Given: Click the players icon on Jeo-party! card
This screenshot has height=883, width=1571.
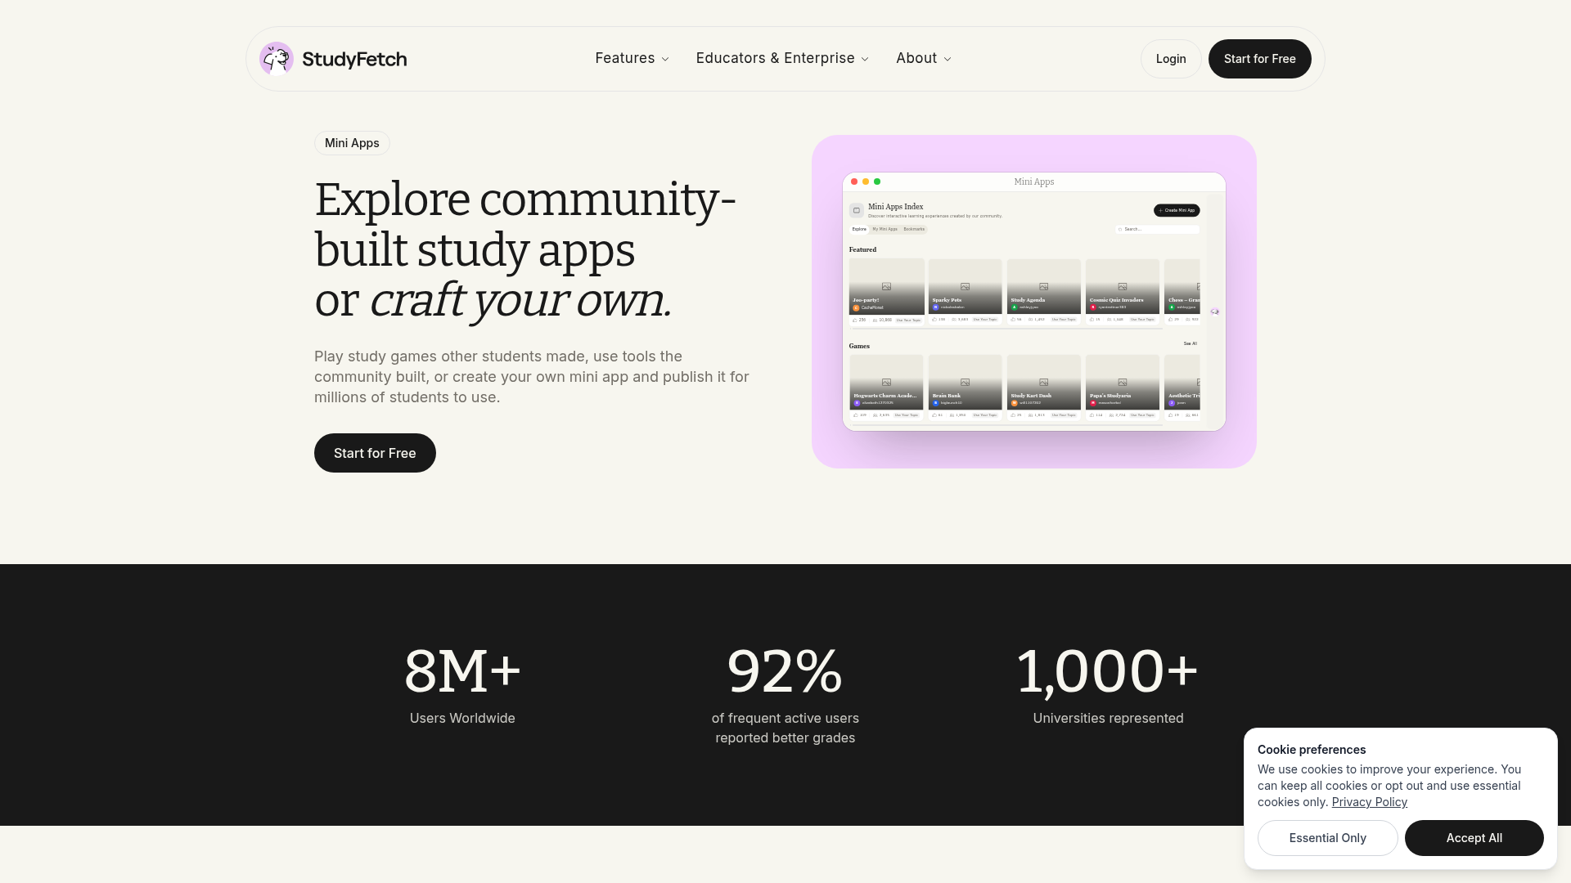Looking at the screenshot, I should [x=875, y=320].
